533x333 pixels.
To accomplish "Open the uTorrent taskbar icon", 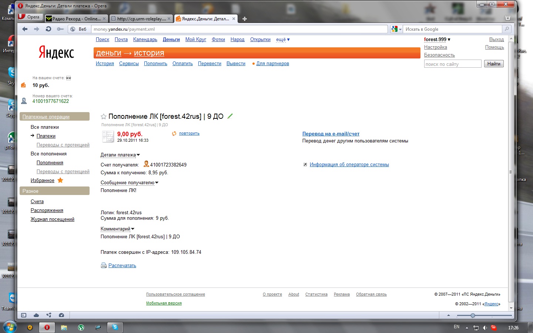I will [81, 327].
